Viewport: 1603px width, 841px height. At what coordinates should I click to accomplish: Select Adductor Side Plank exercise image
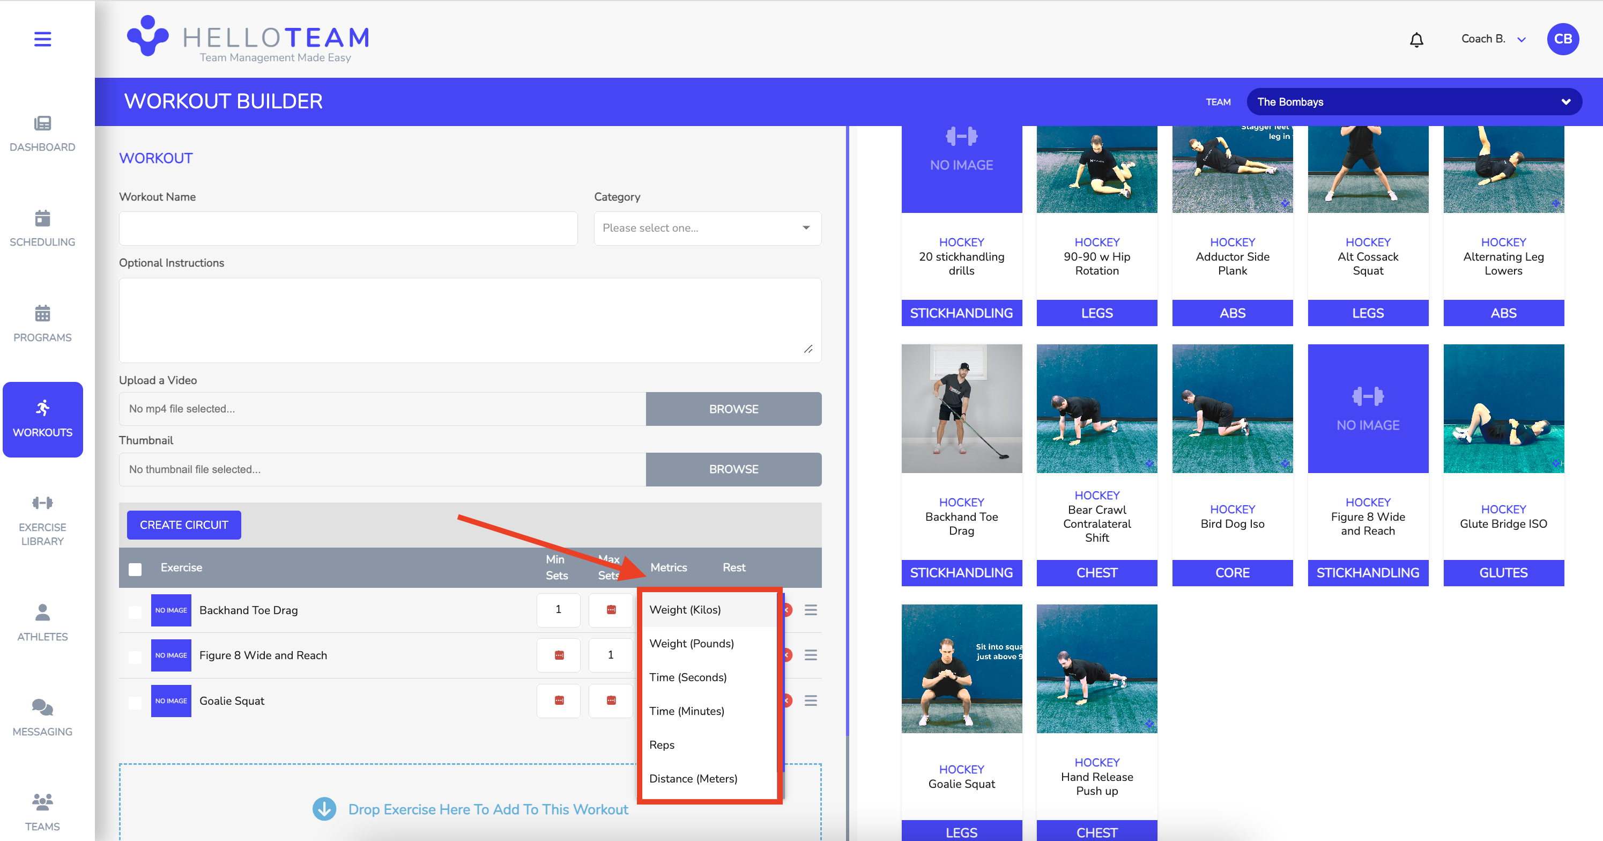tap(1232, 169)
